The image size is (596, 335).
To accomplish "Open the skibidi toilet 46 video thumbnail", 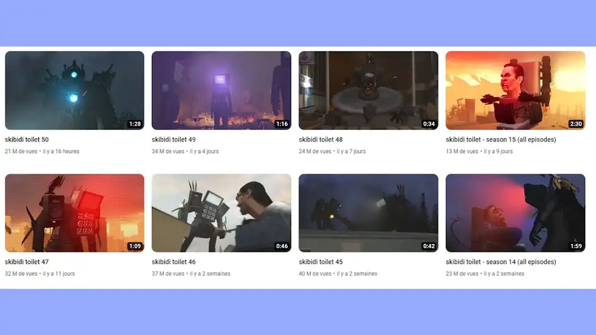I will (221, 213).
